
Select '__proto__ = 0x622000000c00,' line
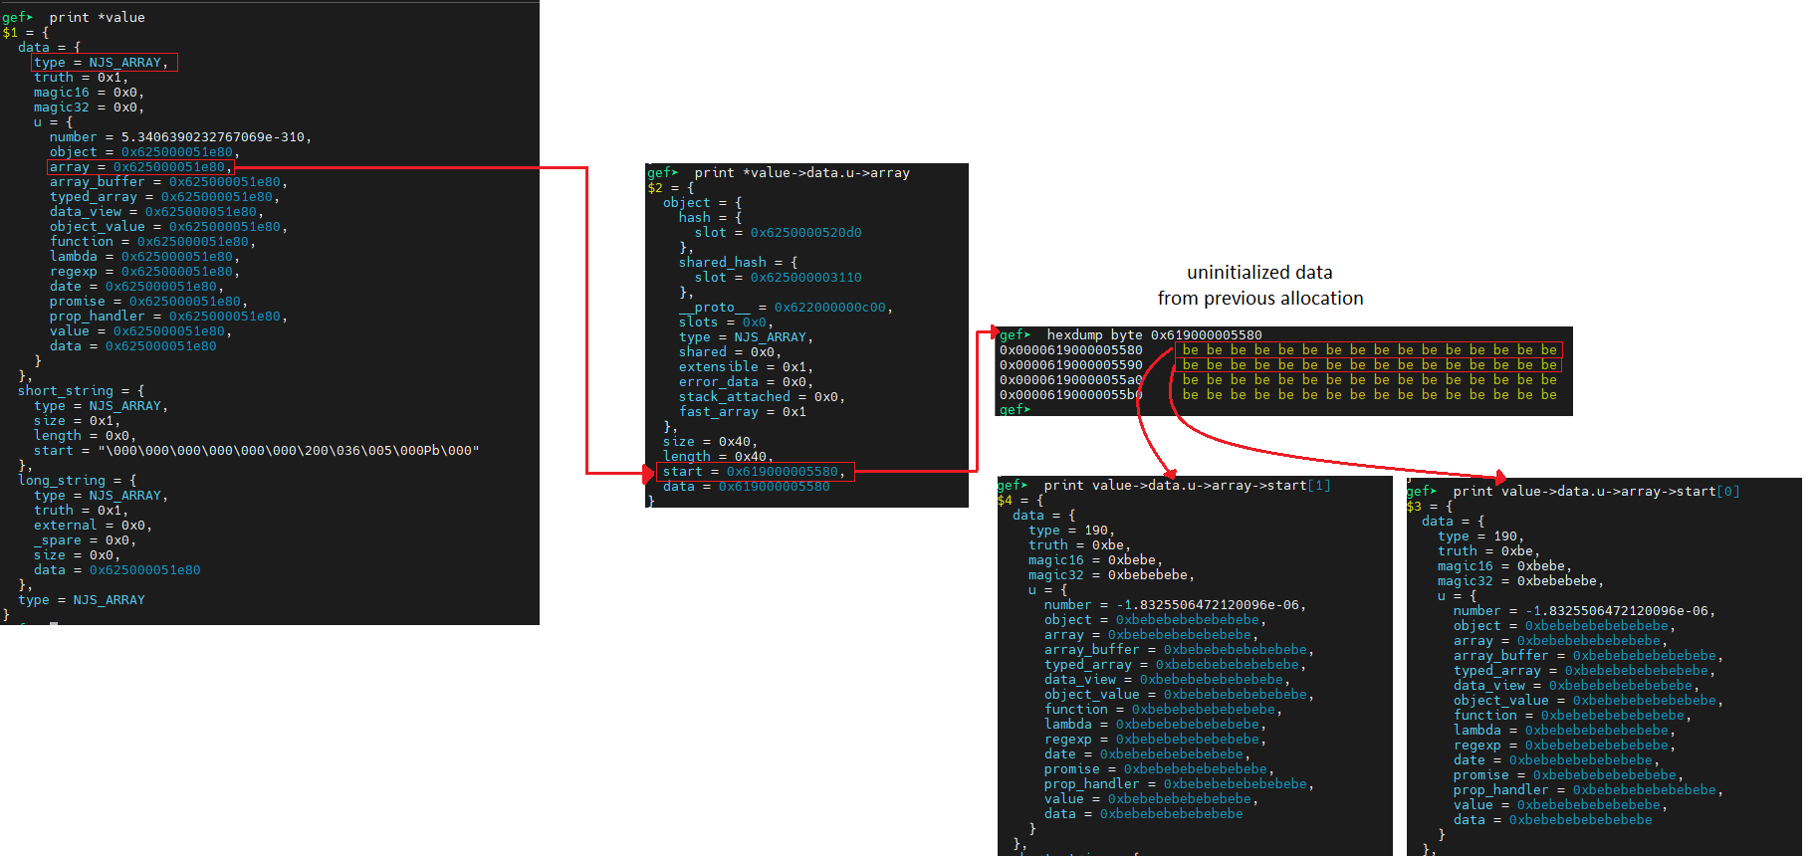[x=786, y=307]
